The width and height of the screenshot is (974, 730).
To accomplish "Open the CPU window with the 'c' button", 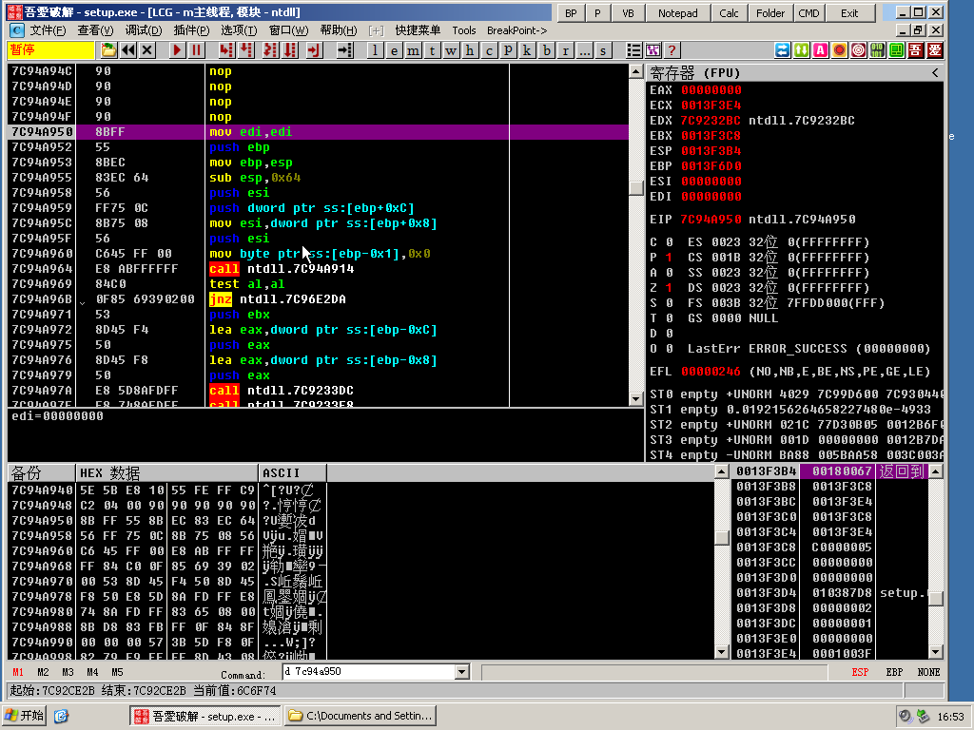I will 490,51.
